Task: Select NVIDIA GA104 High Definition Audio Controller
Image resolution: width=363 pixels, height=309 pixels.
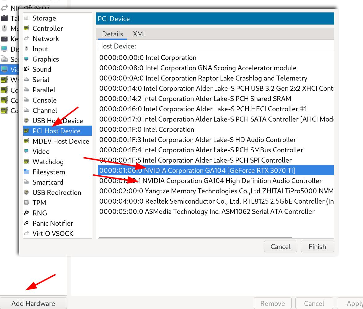Action: 216,181
